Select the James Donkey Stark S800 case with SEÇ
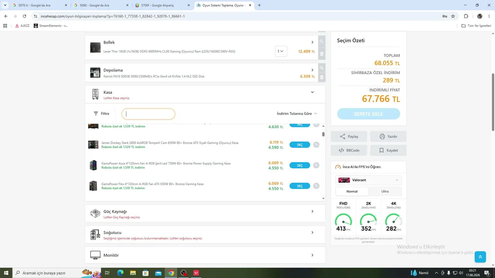This screenshot has height=278, width=495. pyautogui.click(x=300, y=145)
